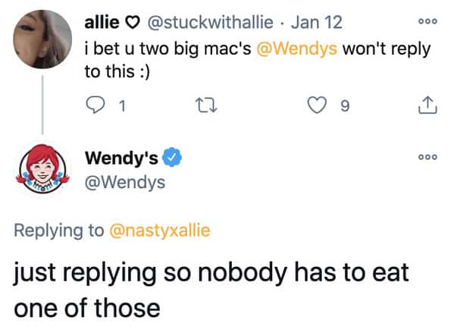Open the @nastyxallie reply mention link
454x333 pixels.
point(160,231)
